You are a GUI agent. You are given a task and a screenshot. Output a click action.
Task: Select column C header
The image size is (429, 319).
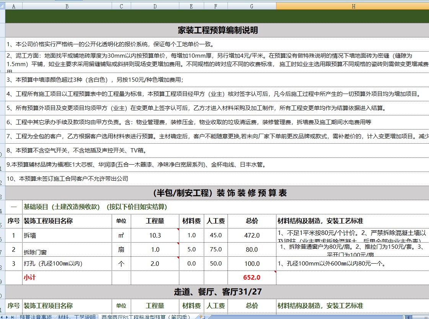(x=121, y=6)
